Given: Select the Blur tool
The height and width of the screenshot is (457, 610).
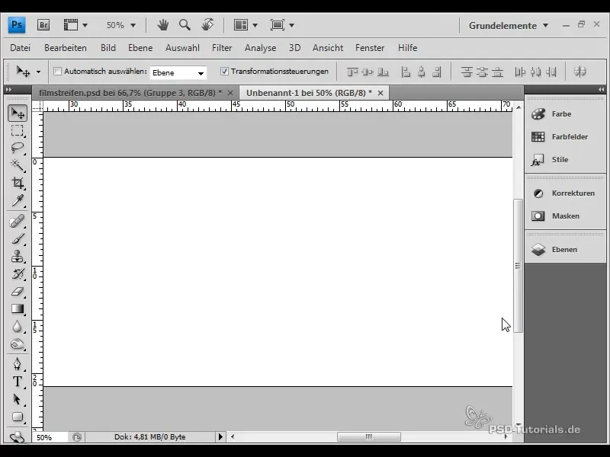Looking at the screenshot, I should [x=17, y=327].
